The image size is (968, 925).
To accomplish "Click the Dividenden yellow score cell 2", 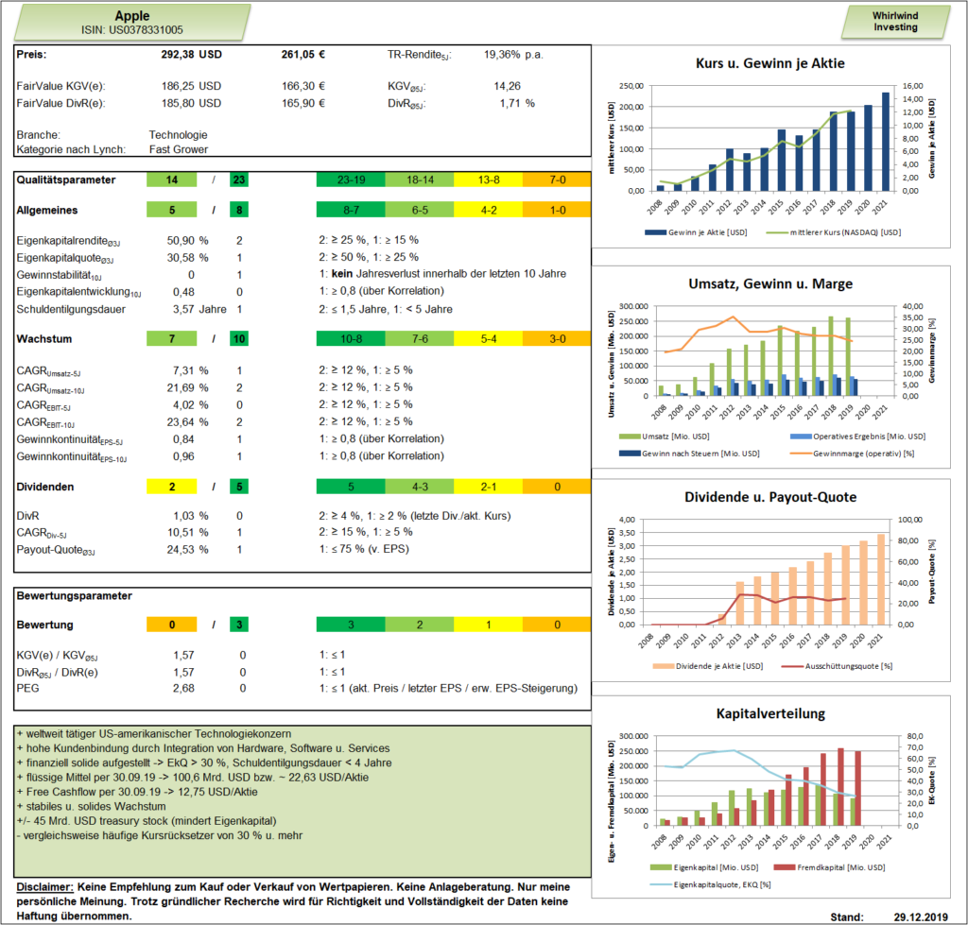I will (172, 487).
